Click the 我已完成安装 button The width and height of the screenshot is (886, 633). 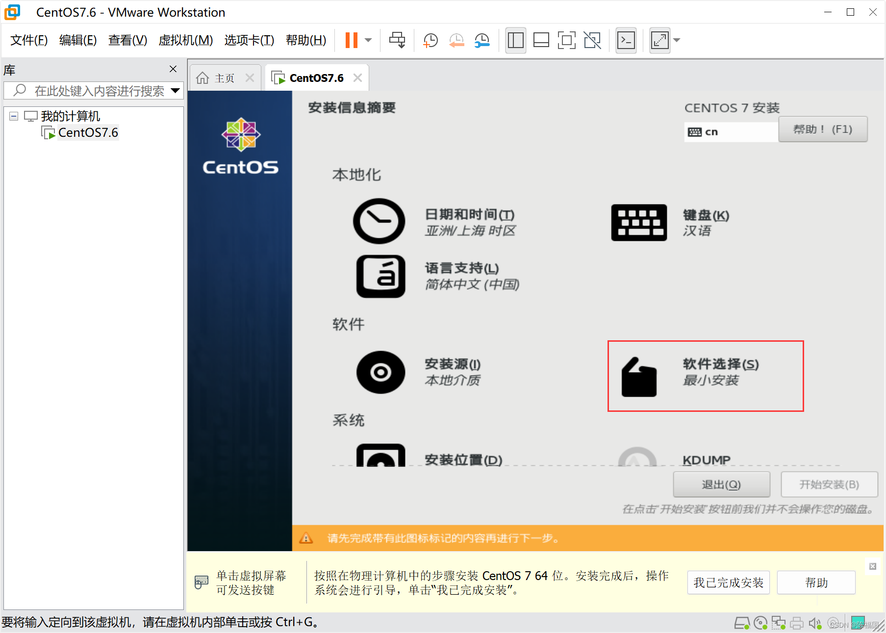(x=728, y=582)
